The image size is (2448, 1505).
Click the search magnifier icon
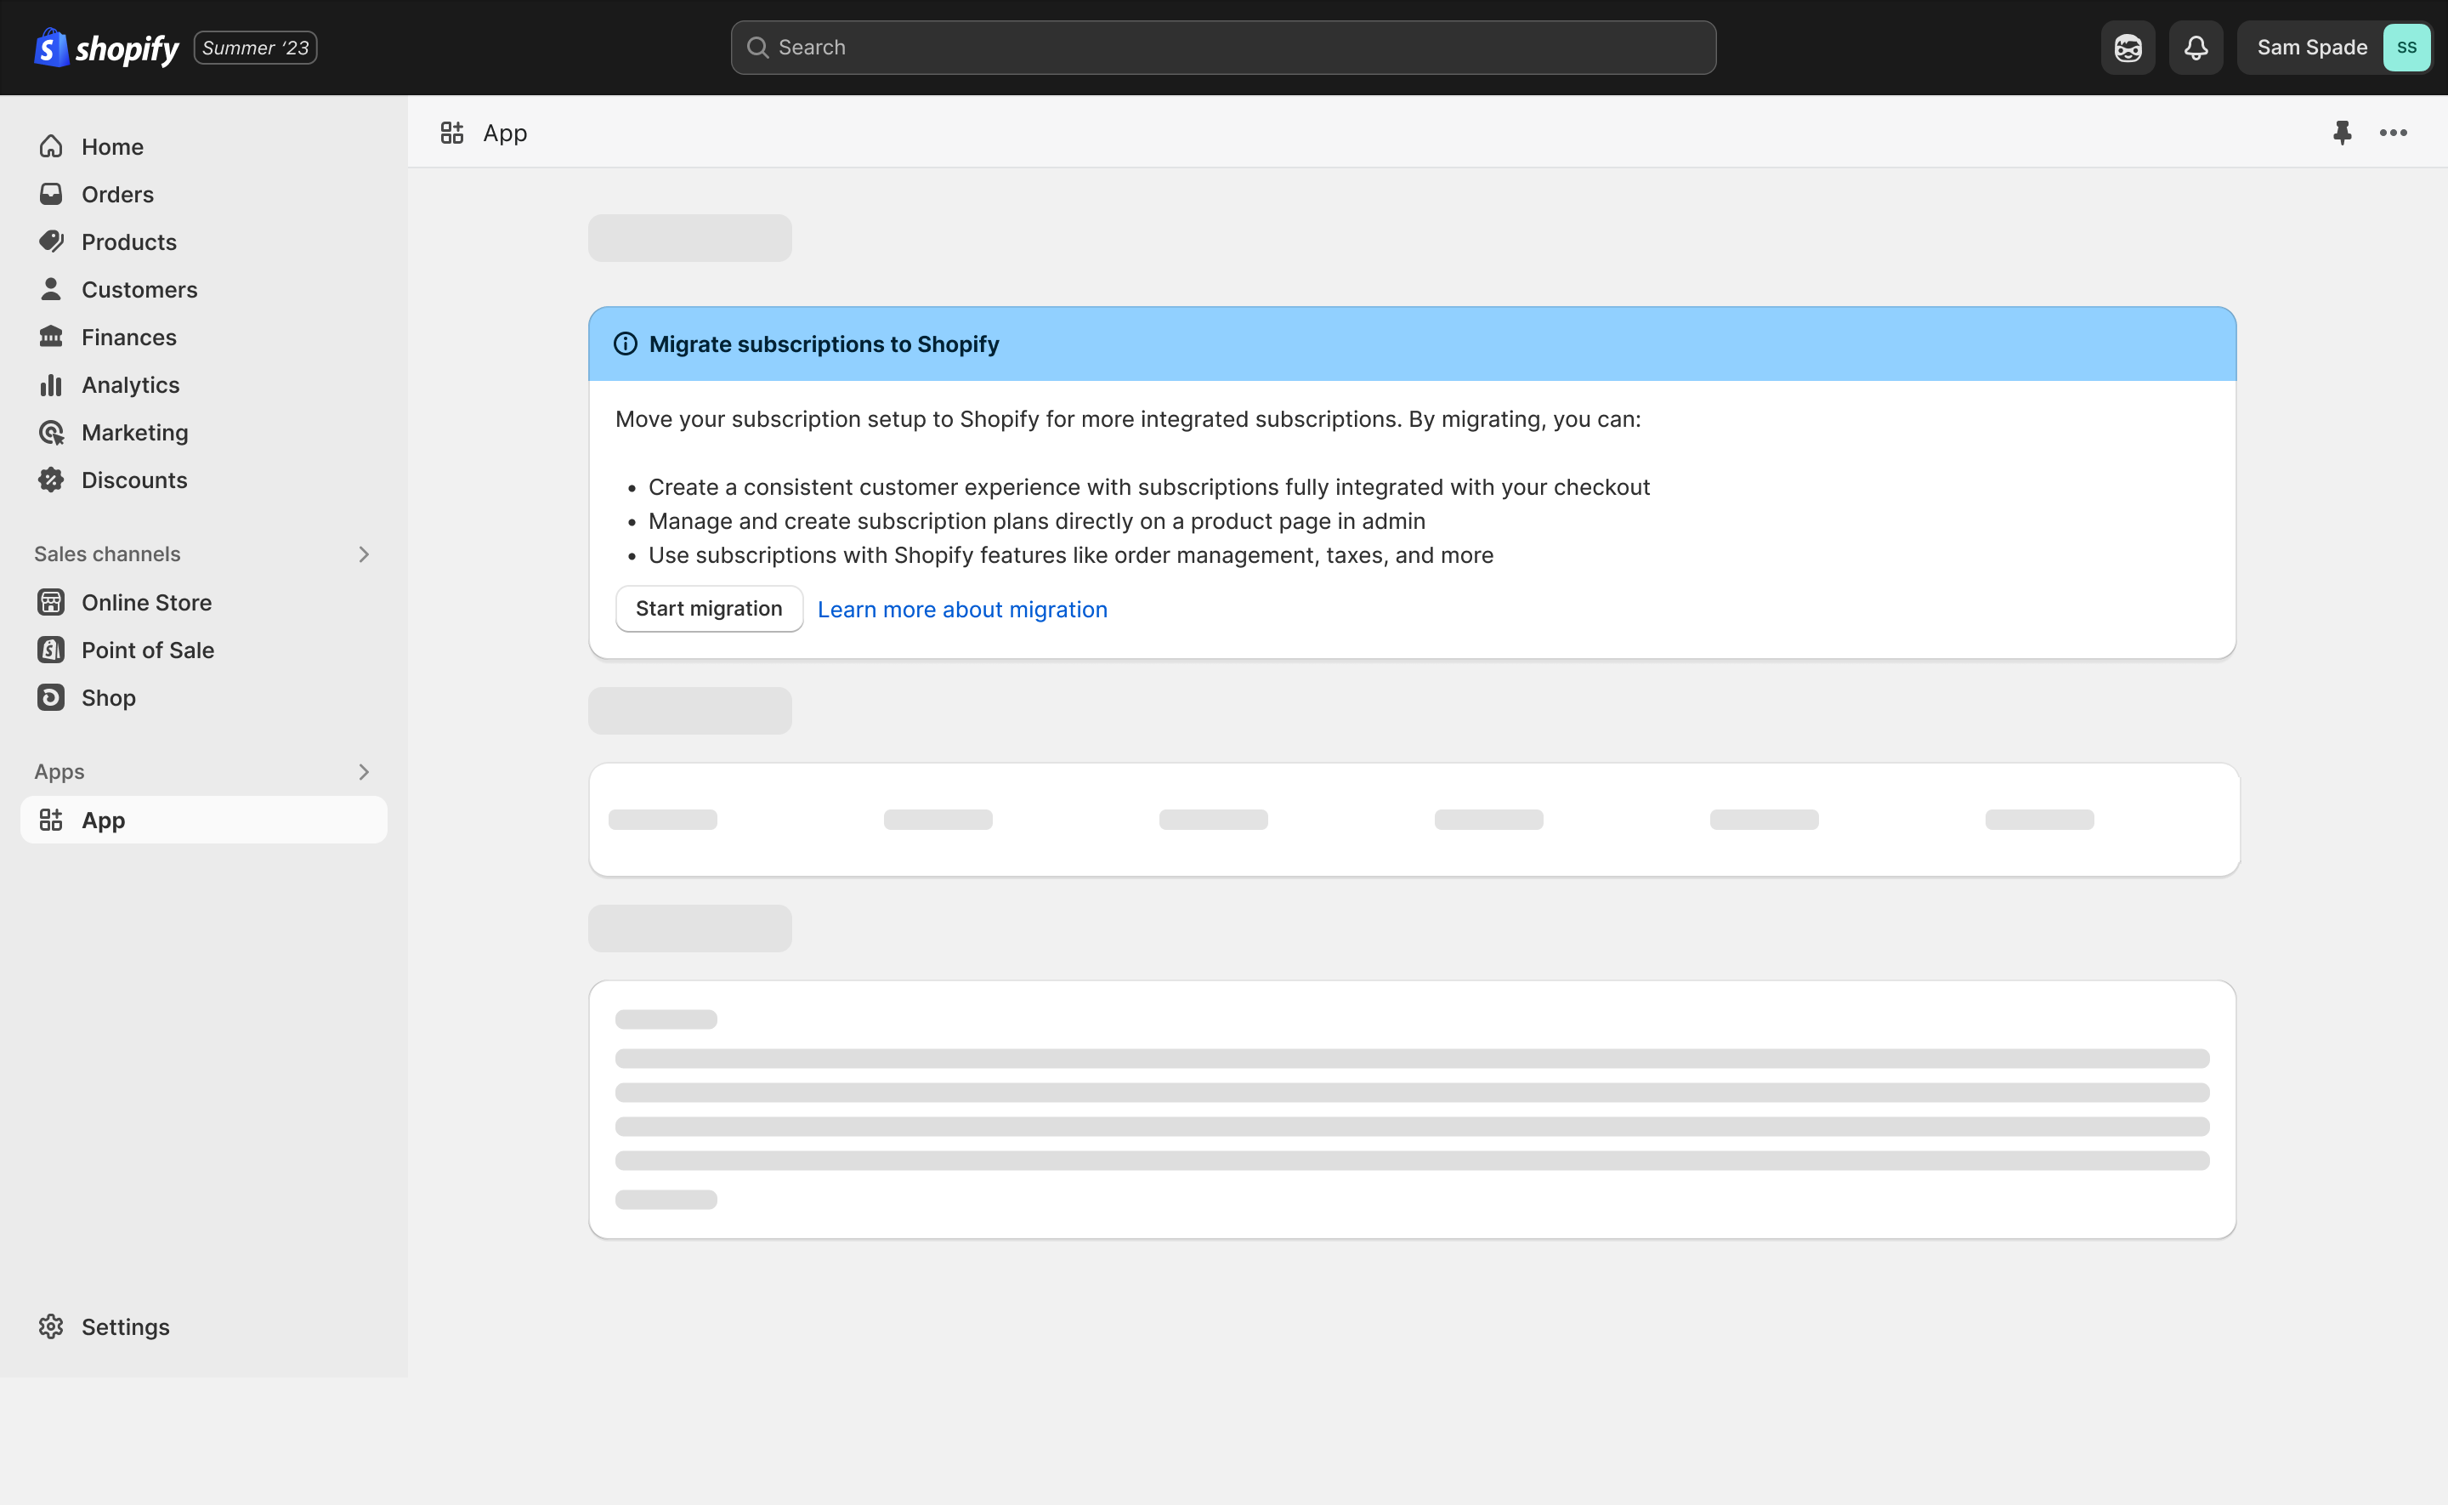pos(757,48)
